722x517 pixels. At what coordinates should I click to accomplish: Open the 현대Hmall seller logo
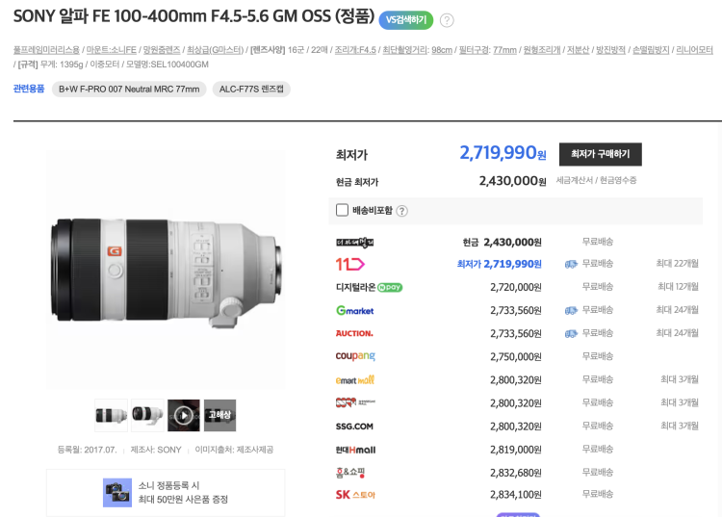(x=355, y=450)
